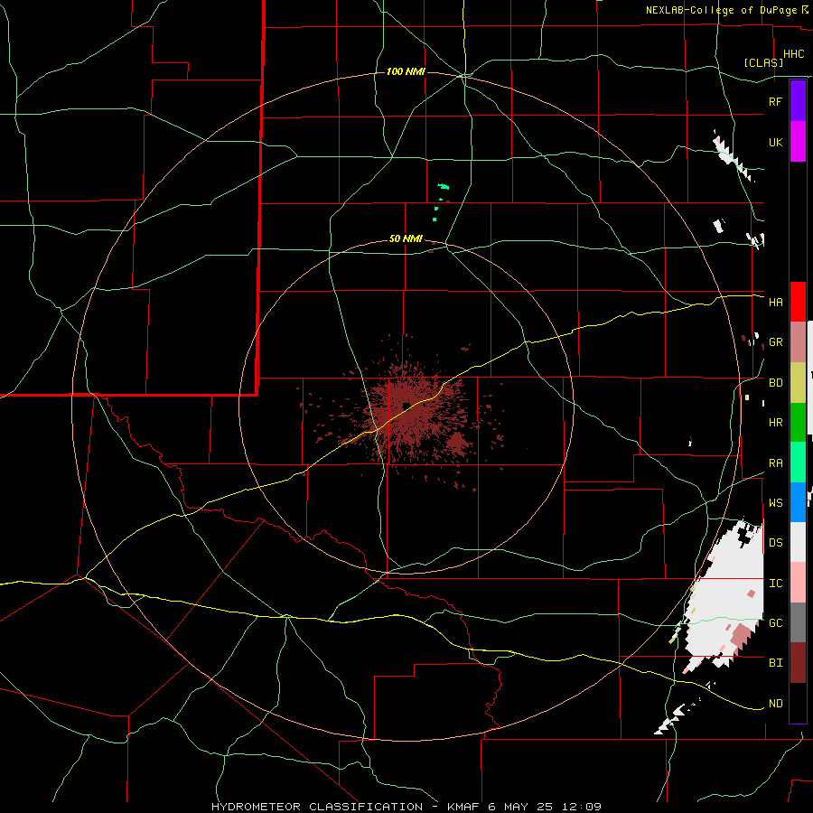Click the "ND" legend label

(775, 704)
